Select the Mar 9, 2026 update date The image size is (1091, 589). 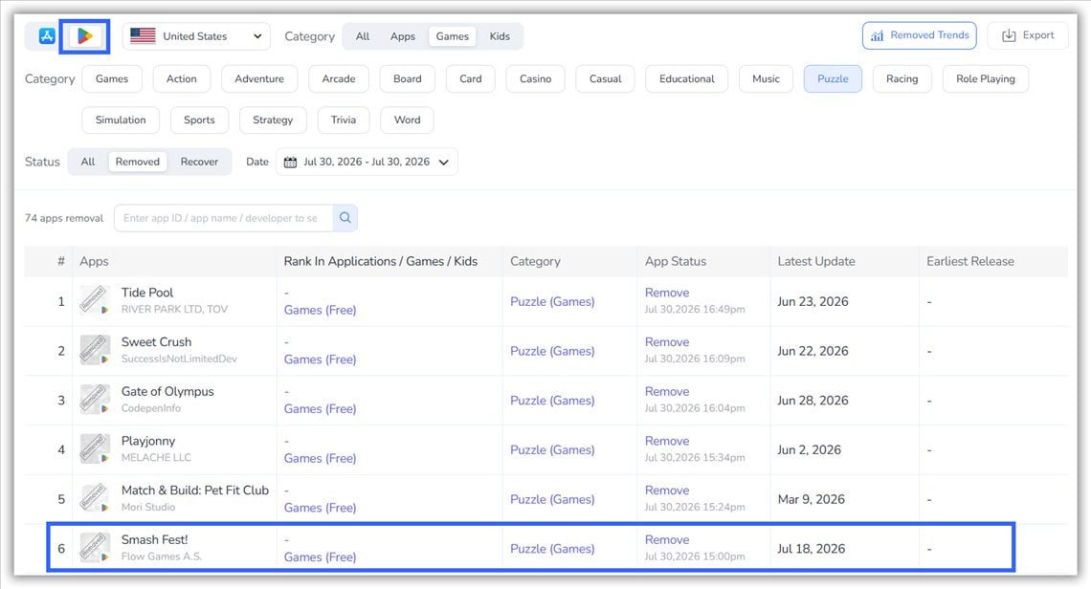pos(812,499)
